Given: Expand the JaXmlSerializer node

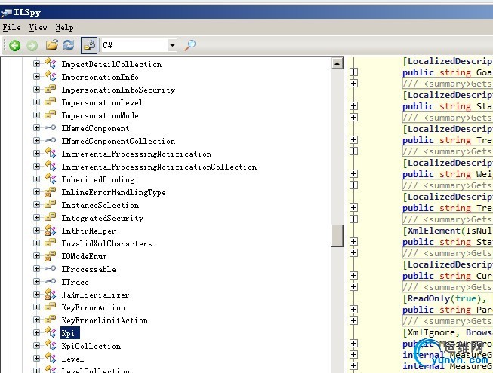Looking at the screenshot, I should [36, 295].
